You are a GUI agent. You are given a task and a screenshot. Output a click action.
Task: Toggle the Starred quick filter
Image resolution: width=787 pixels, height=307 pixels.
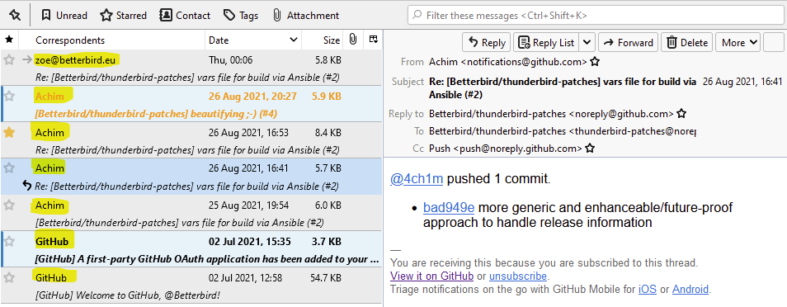coord(124,16)
